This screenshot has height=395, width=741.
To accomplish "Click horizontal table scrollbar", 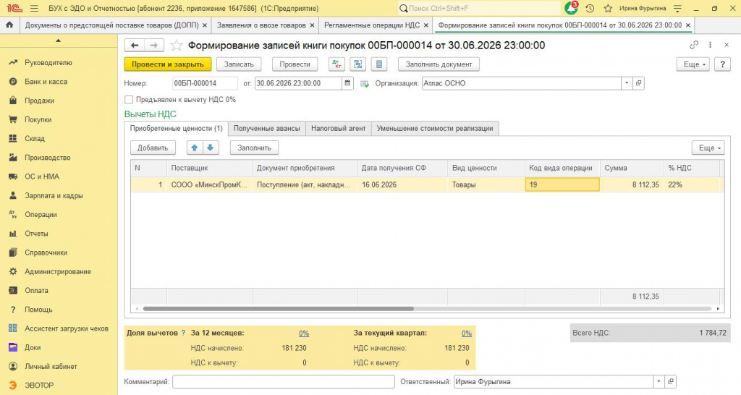I will 279,308.
